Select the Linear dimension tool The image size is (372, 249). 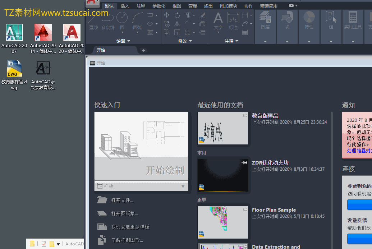tap(245, 15)
